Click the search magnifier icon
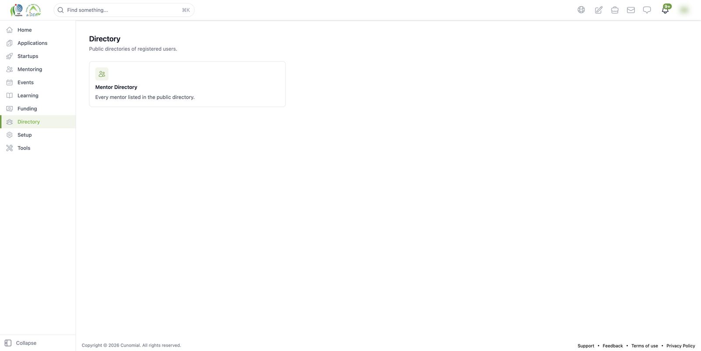The width and height of the screenshot is (701, 351). click(x=60, y=10)
